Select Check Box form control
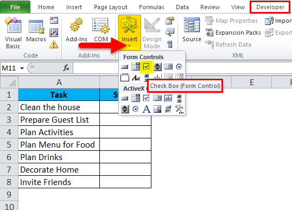The width and height of the screenshot is (292, 210). (x=147, y=67)
